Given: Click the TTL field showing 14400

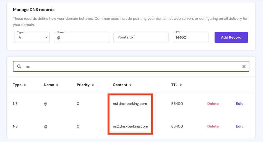Looking at the screenshot, I should click(190, 37).
